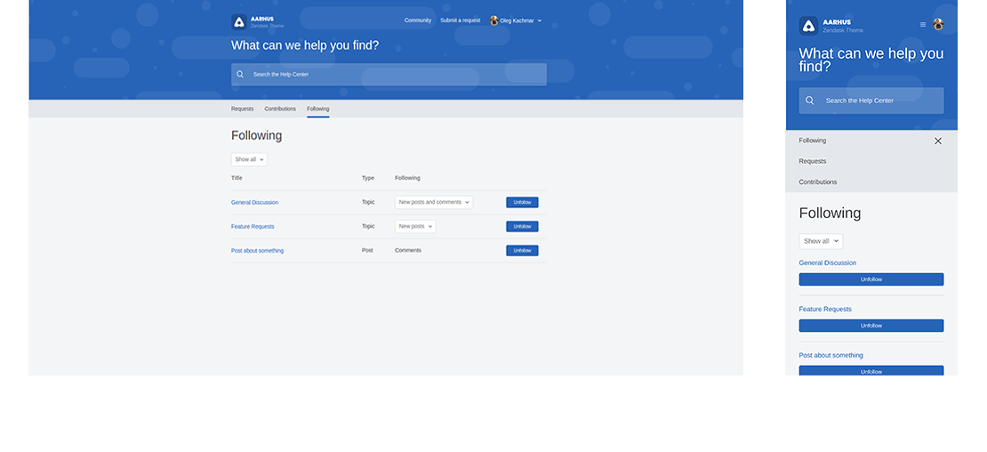
Task: Open the desktop Show all filter dropdown
Action: (249, 159)
